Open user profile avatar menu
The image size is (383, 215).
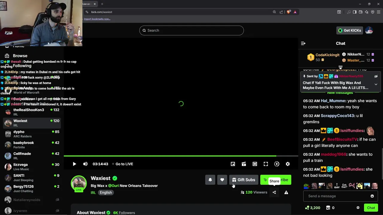coord(369,30)
